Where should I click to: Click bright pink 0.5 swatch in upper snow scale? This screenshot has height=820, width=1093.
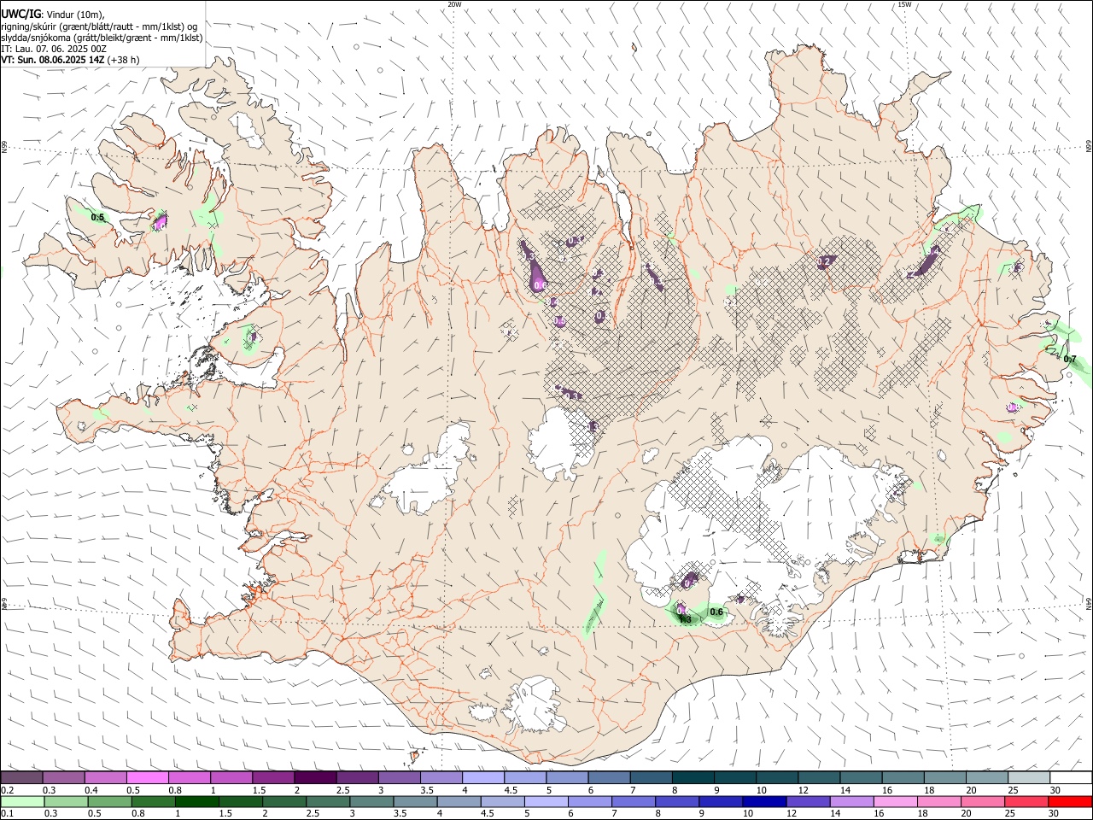[x=147, y=778]
